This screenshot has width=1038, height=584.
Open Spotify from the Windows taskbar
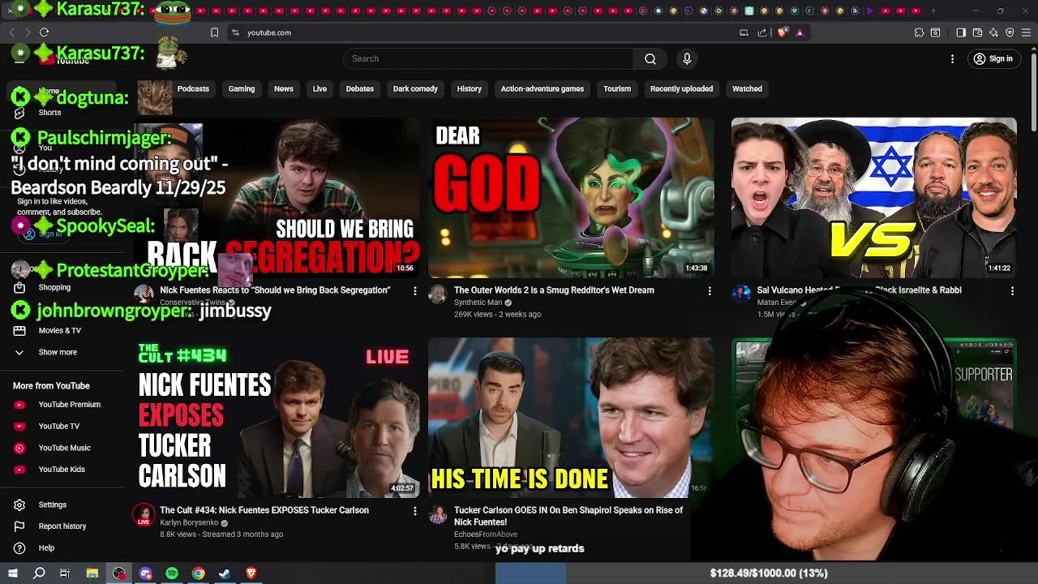point(172,573)
